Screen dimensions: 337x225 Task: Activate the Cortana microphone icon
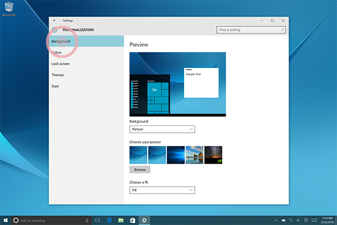coord(87,220)
